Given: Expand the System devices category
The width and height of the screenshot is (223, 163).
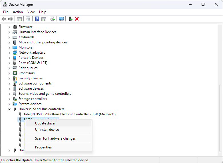Looking at the screenshot, I should pos(9,104).
